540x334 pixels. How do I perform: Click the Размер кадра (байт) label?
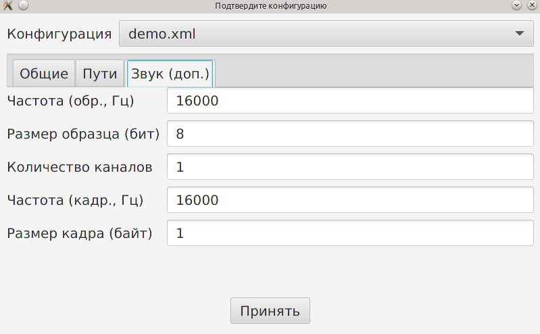click(80, 233)
